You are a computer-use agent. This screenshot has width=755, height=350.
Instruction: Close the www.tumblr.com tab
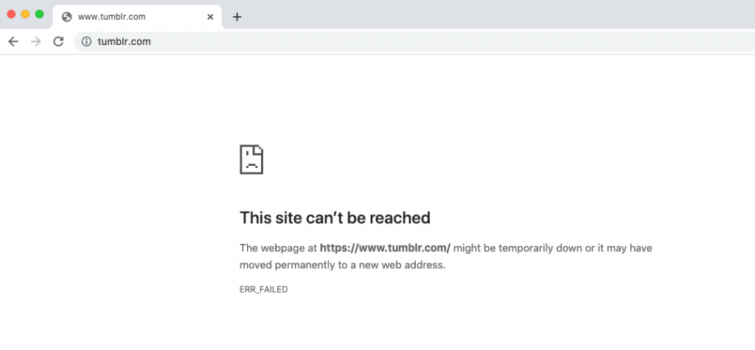click(x=210, y=17)
